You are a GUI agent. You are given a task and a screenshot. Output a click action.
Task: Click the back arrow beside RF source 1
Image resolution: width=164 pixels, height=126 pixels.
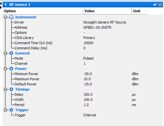tap(6, 5)
